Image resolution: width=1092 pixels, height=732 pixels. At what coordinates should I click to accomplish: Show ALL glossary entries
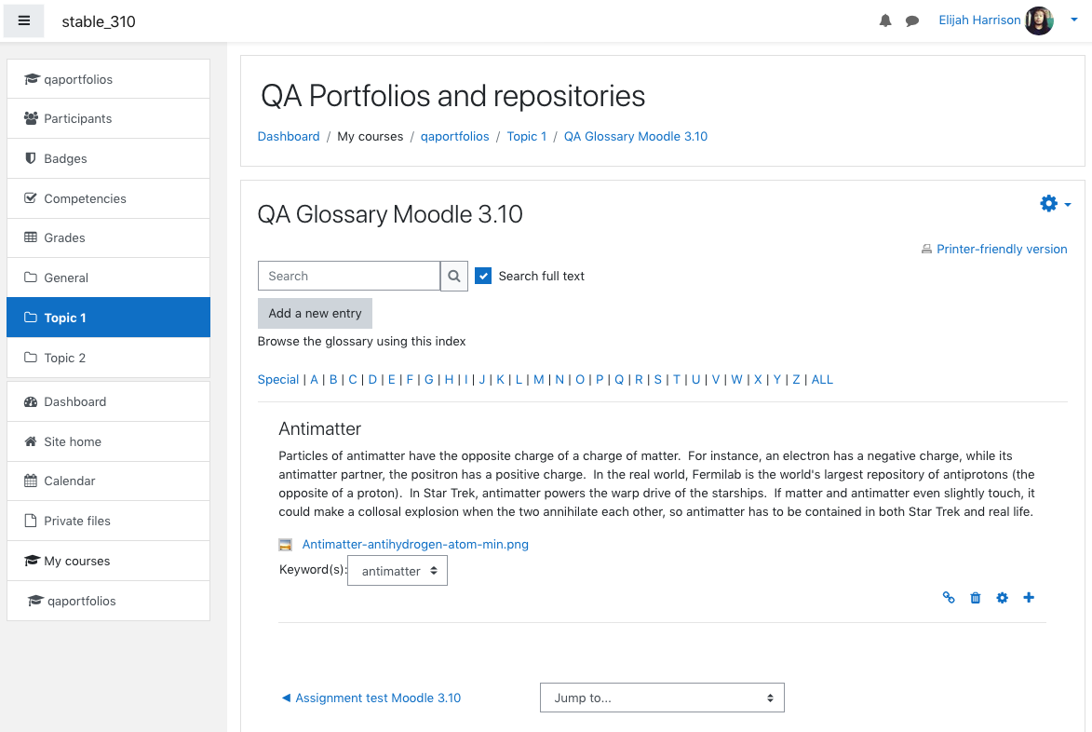click(x=822, y=380)
